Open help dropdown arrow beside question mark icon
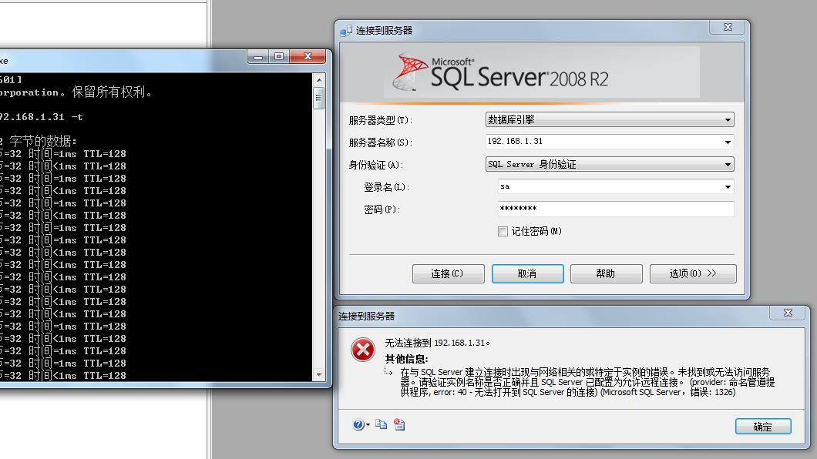Image resolution: width=817 pixels, height=459 pixels. (368, 425)
